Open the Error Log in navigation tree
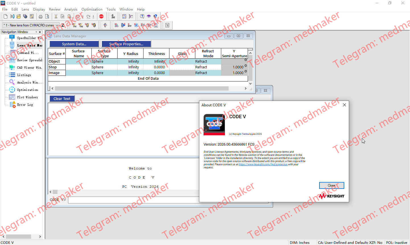 tap(25, 105)
